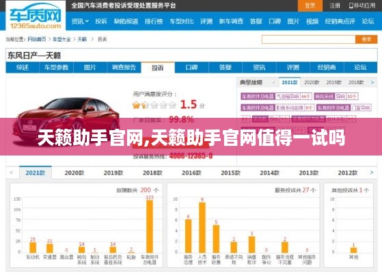Select 2018款 in the 典型故障 panel

point(356,82)
